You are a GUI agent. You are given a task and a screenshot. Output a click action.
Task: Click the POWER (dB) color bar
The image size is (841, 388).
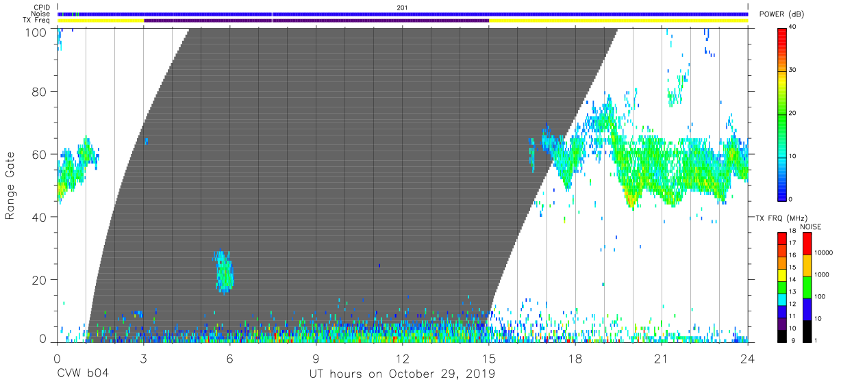[x=782, y=114]
